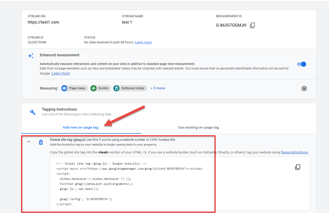The width and height of the screenshot is (329, 213).
Task: Click the 'No data received' status text
Action: pos(109,42)
